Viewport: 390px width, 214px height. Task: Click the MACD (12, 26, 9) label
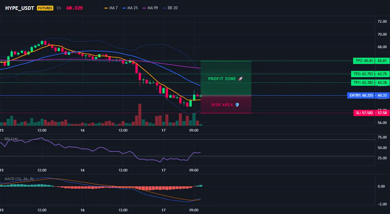(19, 179)
